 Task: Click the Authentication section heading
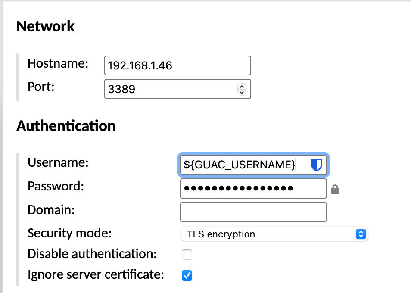[66, 126]
